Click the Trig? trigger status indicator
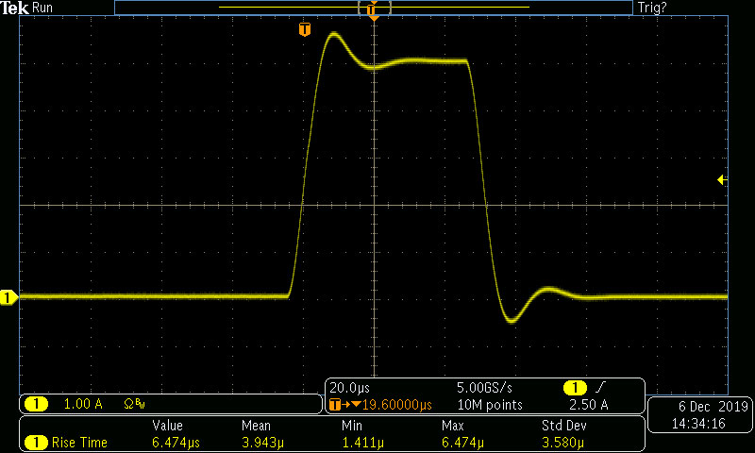Image resolution: width=755 pixels, height=453 pixels. tap(652, 8)
